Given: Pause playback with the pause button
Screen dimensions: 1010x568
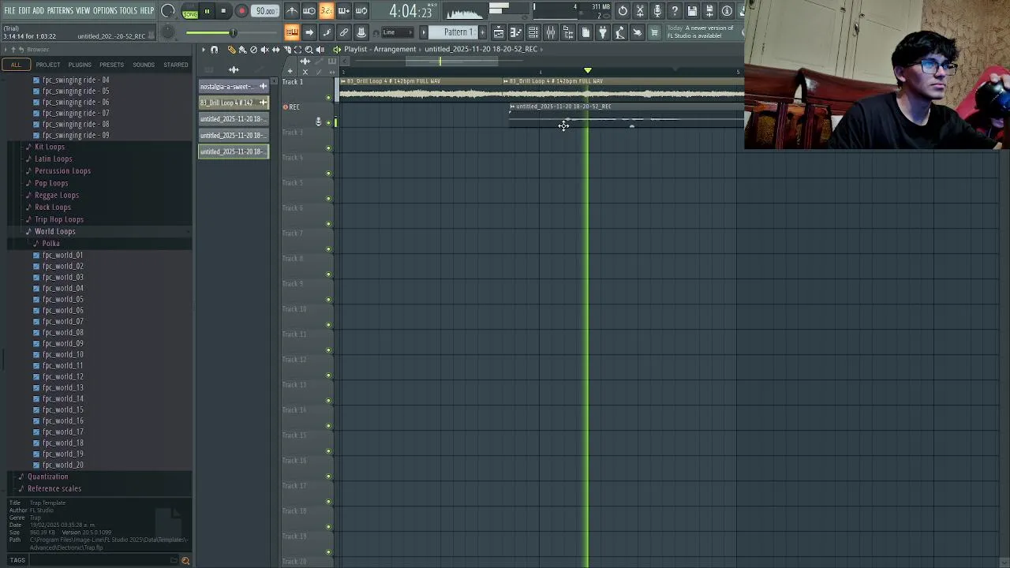Looking at the screenshot, I should click(207, 11).
